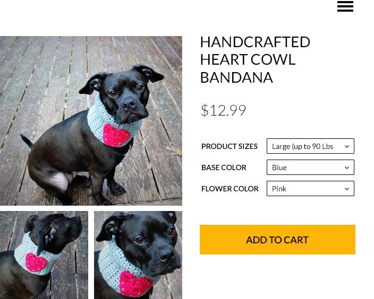Select the side-profile dog thumbnail
374x299 pixels.
pyautogui.click(x=44, y=255)
